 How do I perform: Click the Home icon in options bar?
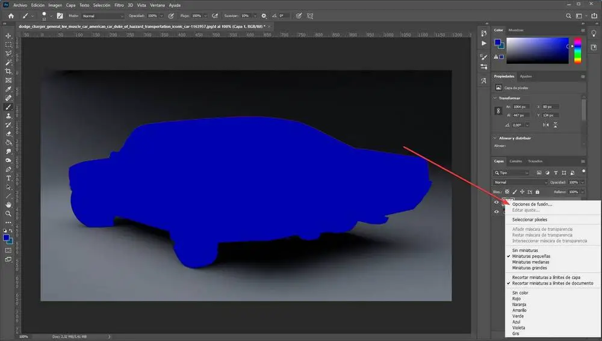[x=10, y=16]
